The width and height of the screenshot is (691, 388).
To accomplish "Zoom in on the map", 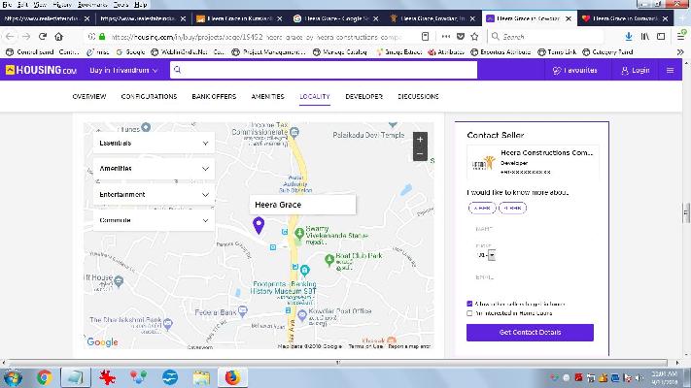I will 420,140.
